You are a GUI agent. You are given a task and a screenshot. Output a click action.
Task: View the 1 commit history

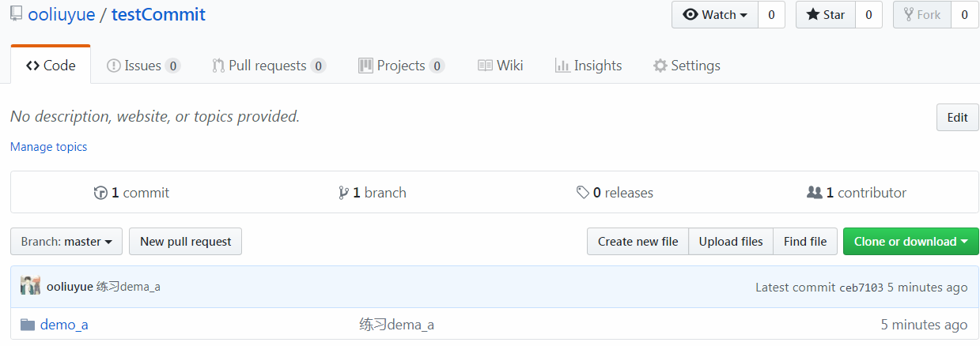point(131,193)
